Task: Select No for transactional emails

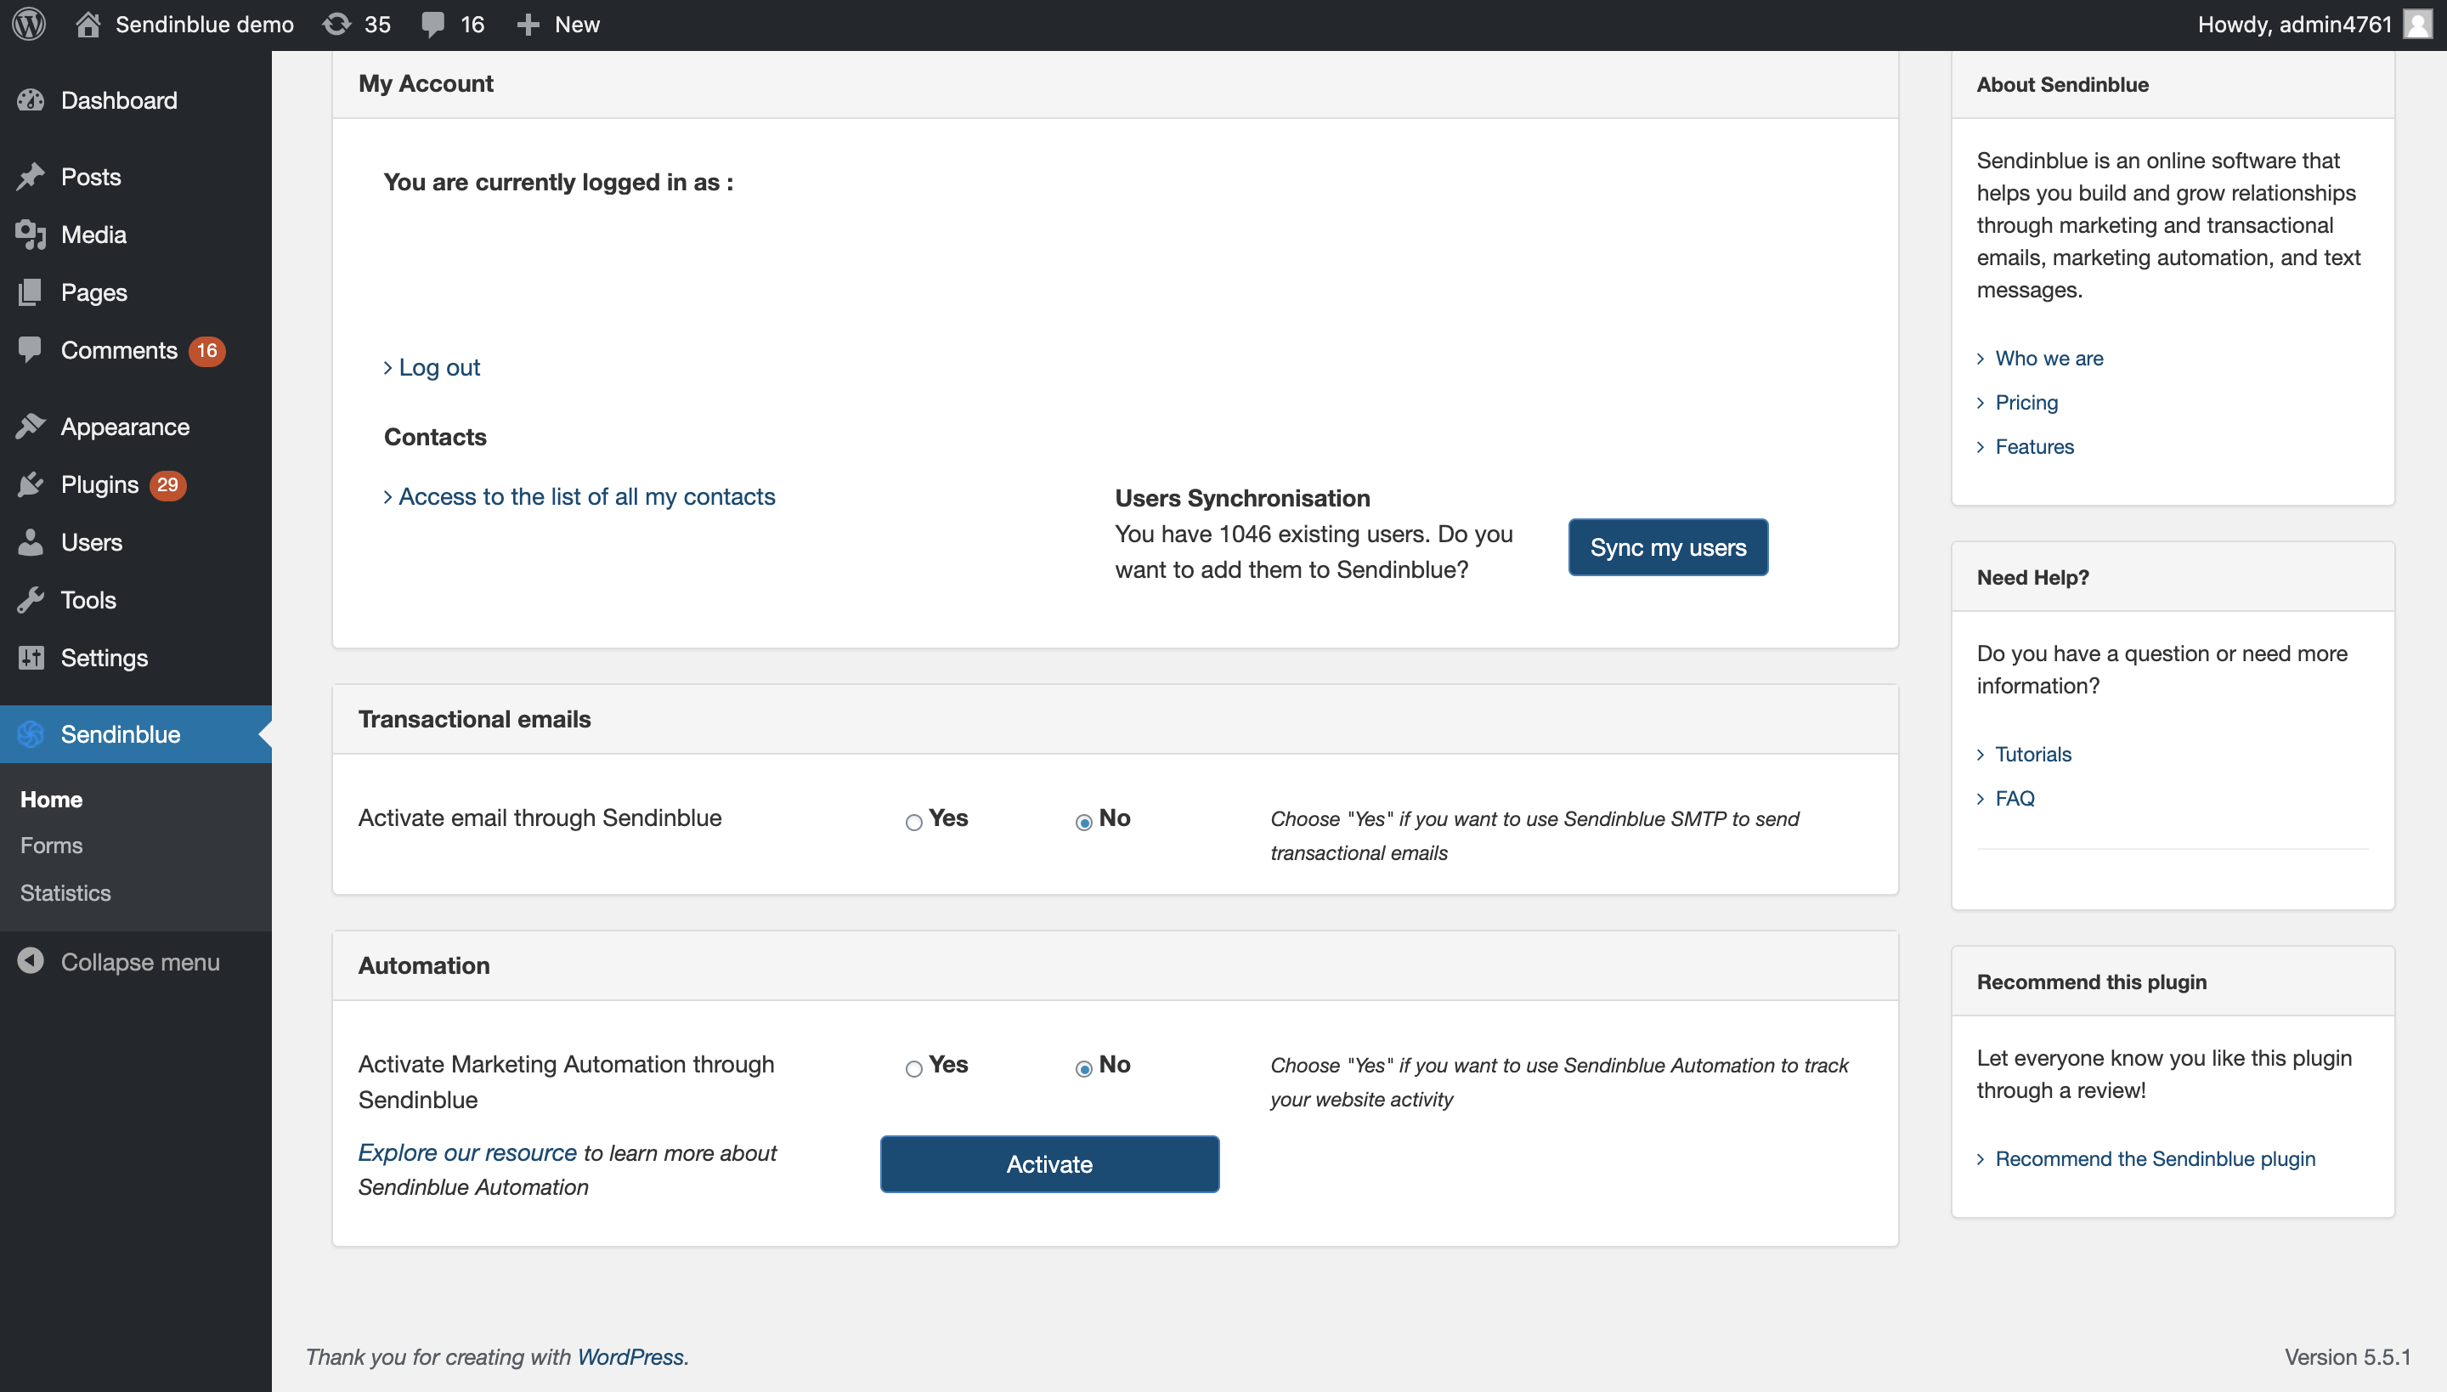Action: [x=1083, y=823]
